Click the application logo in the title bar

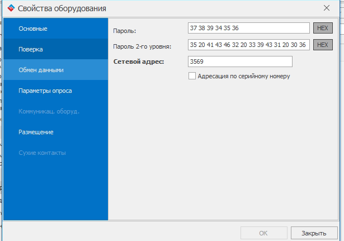[10, 8]
